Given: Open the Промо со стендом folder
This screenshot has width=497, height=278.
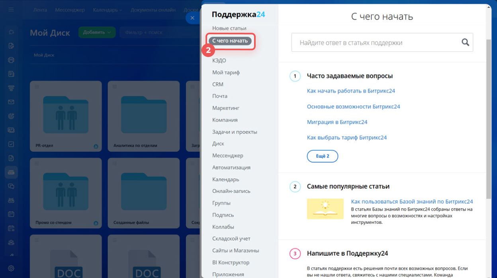Looking at the screenshot, I should point(66,194).
